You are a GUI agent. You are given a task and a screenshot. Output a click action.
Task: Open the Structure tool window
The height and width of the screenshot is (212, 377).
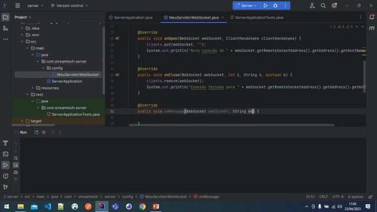coord(5,28)
